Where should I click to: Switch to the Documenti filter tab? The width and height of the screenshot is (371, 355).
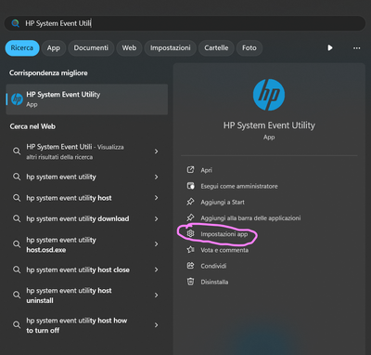click(x=91, y=48)
